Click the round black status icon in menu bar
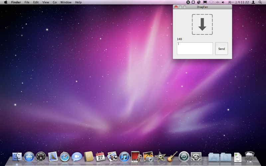This screenshot has height=166, width=266. (188, 2)
